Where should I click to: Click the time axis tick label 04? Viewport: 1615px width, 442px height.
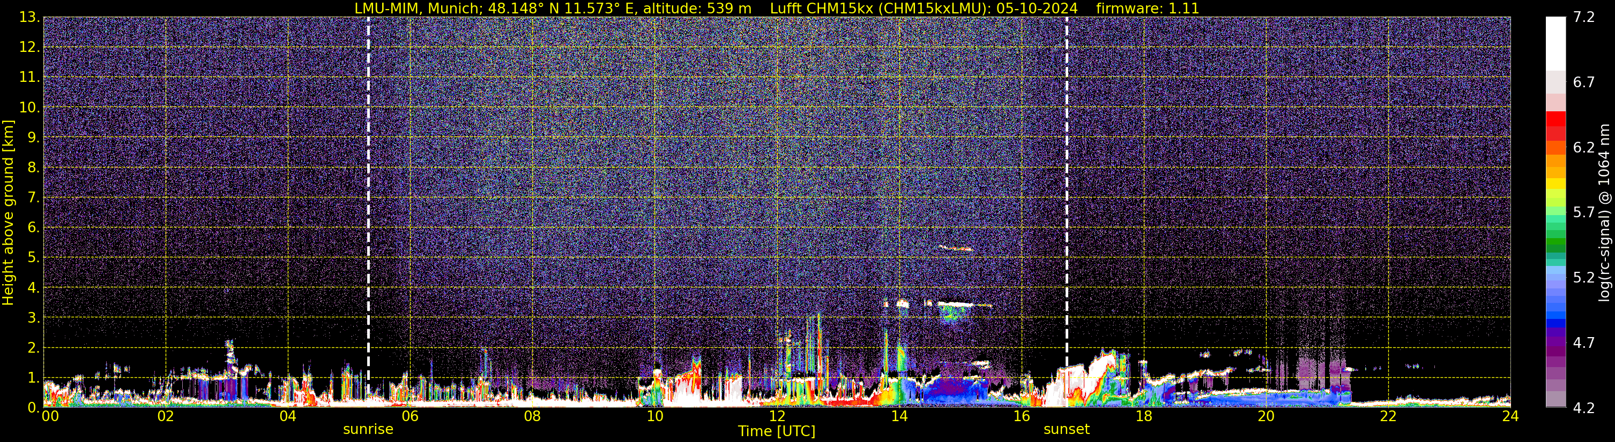pos(287,416)
